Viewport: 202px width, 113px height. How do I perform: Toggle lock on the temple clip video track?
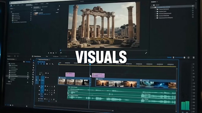40,80
